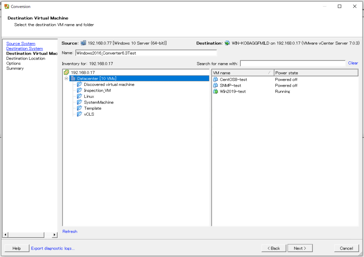Select the SystemMachine folder

[x=99, y=102]
